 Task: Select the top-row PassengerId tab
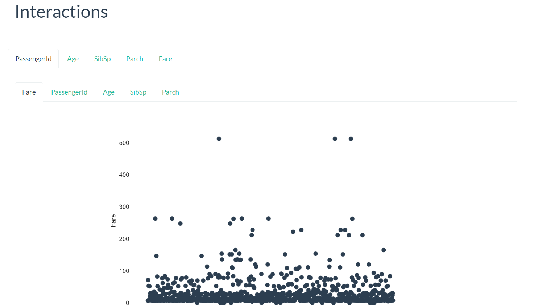(x=33, y=59)
